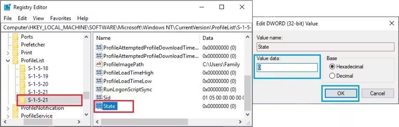Click the Ports folder icon

point(15,37)
